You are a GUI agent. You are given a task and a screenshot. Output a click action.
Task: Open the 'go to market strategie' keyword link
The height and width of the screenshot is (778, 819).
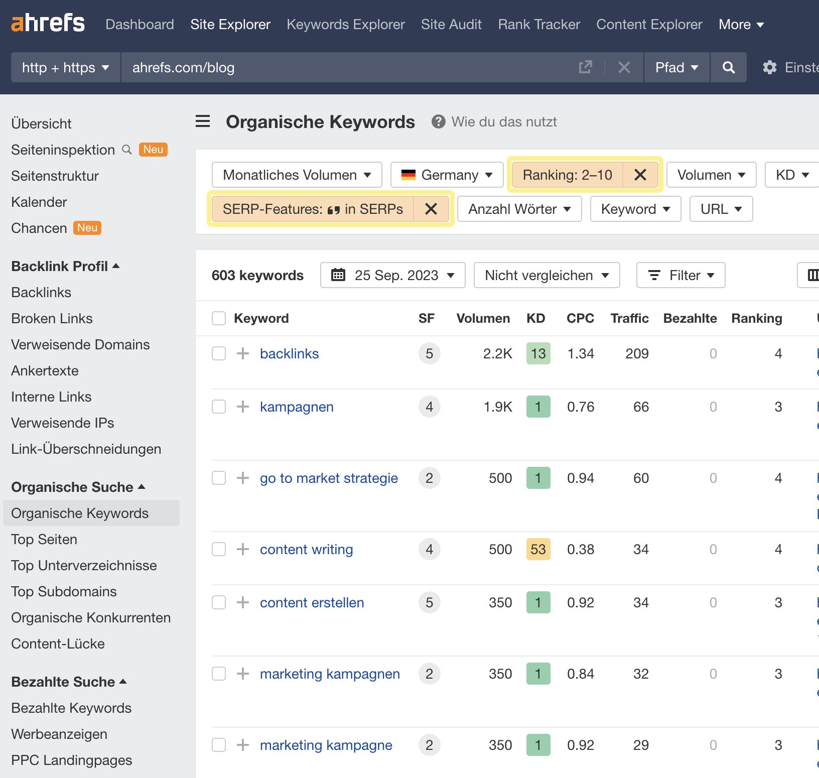[329, 478]
